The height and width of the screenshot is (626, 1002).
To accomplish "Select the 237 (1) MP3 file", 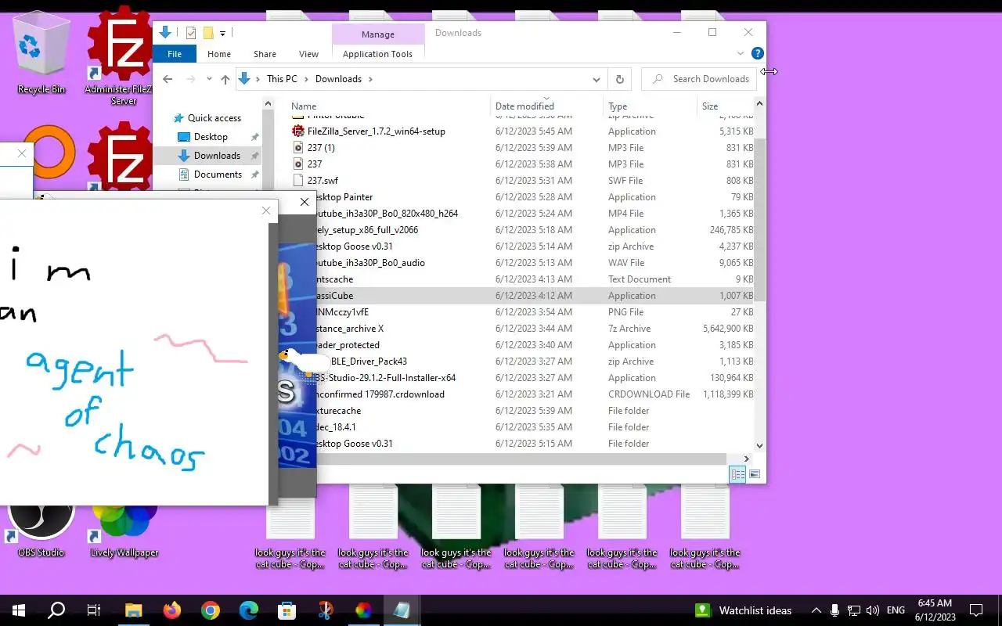I will (x=321, y=148).
